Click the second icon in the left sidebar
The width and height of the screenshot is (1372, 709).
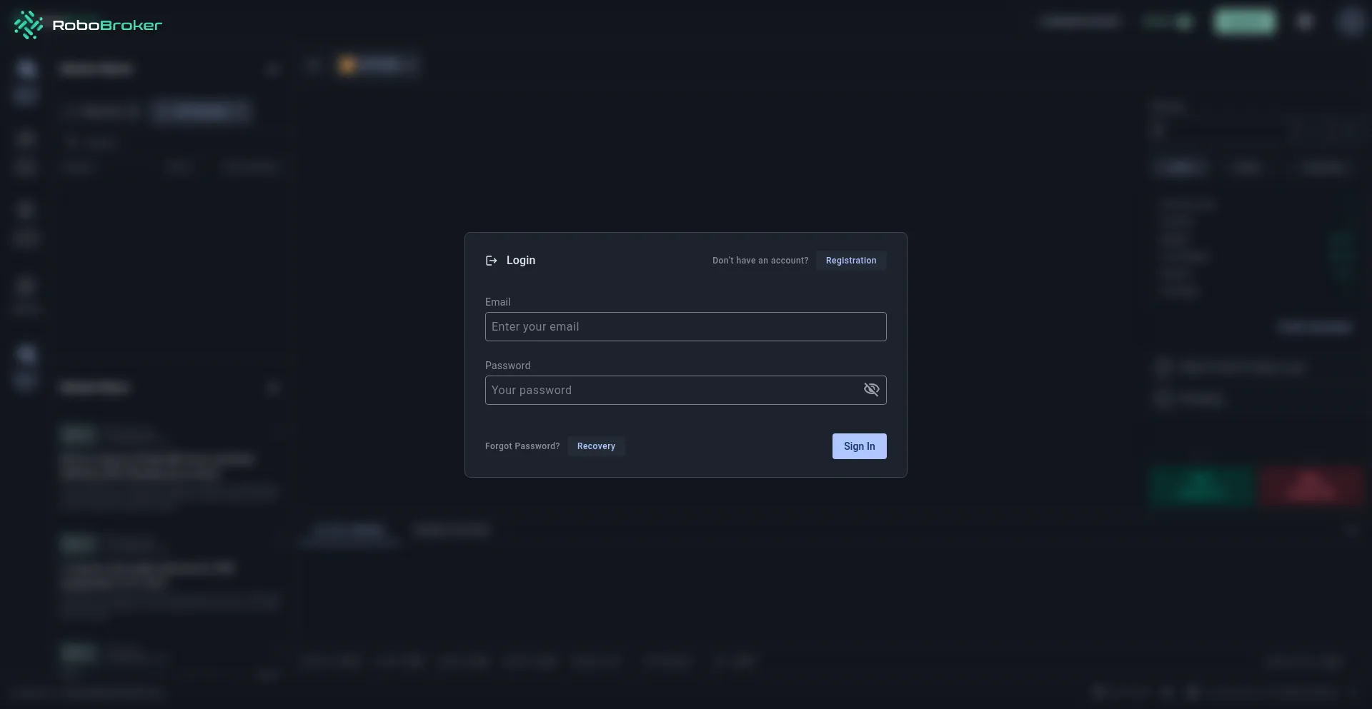click(26, 95)
